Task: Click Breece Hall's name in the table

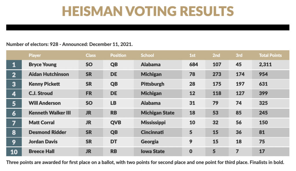Action: [x=41, y=151]
